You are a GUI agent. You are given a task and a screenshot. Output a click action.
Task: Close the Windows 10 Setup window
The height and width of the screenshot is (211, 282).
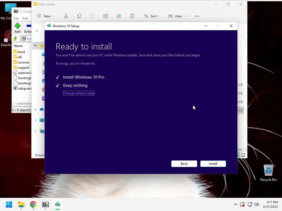click(231, 26)
